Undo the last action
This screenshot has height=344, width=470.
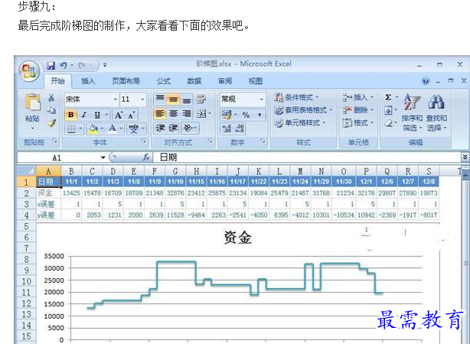(x=64, y=65)
